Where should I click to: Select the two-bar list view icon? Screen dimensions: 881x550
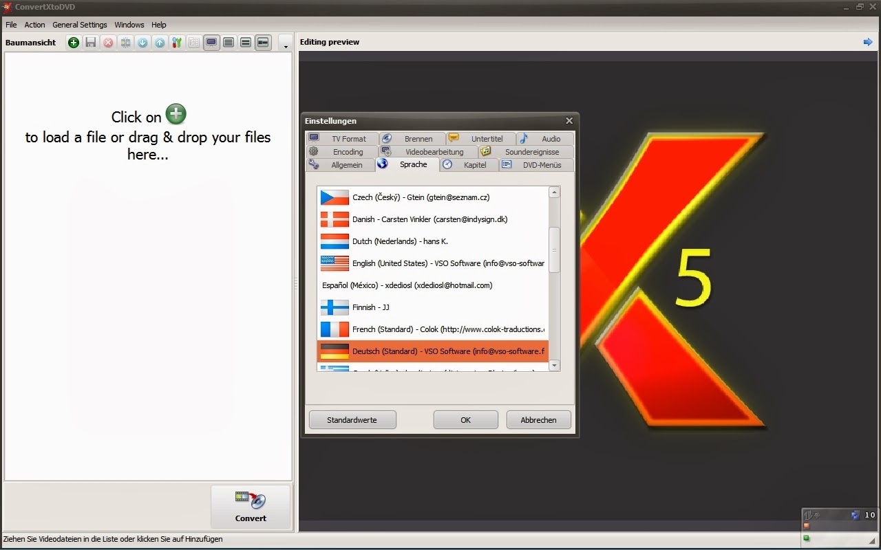click(x=246, y=43)
